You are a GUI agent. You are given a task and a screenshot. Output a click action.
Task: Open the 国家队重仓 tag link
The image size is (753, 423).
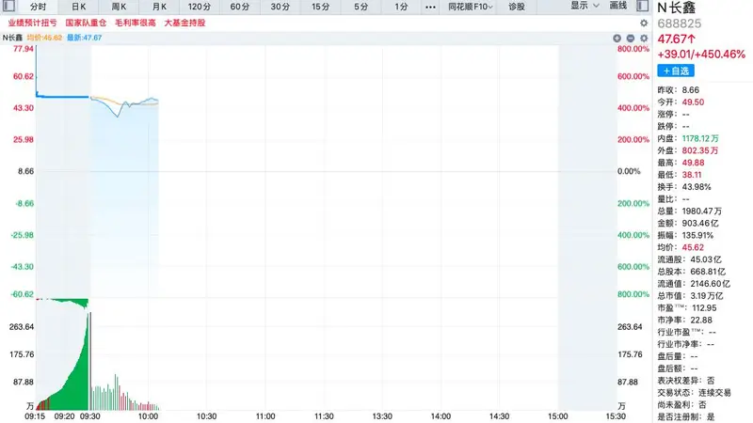pos(86,23)
